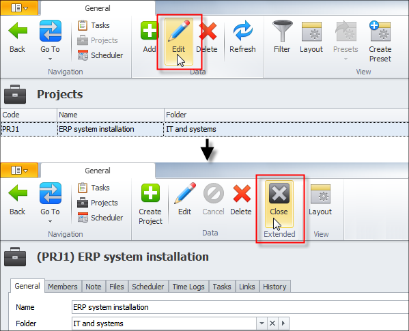Screen dimensions: 409x331
Task: Click the Name field with ERP system installation
Action: pyautogui.click(x=240, y=307)
